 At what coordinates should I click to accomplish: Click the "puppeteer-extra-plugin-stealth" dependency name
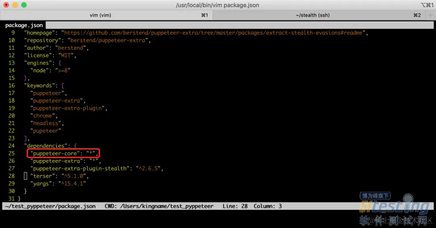click(x=80, y=168)
